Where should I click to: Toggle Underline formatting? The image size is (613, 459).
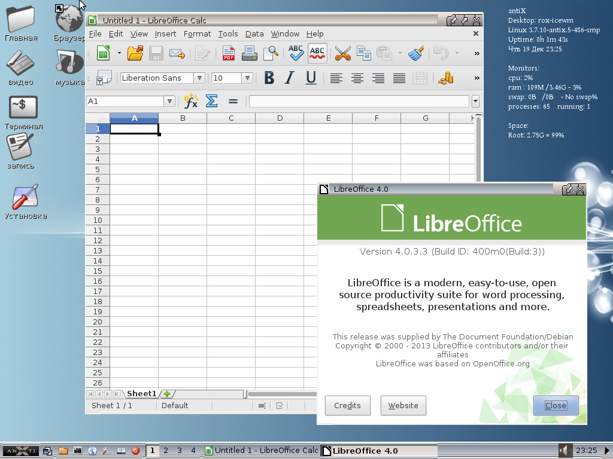(311, 78)
